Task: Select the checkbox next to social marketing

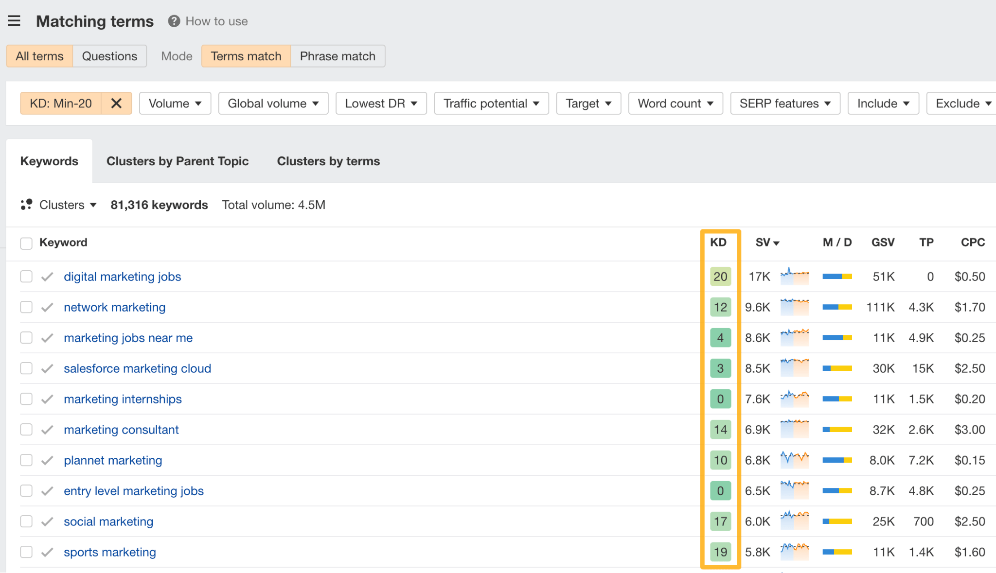Action: click(26, 521)
